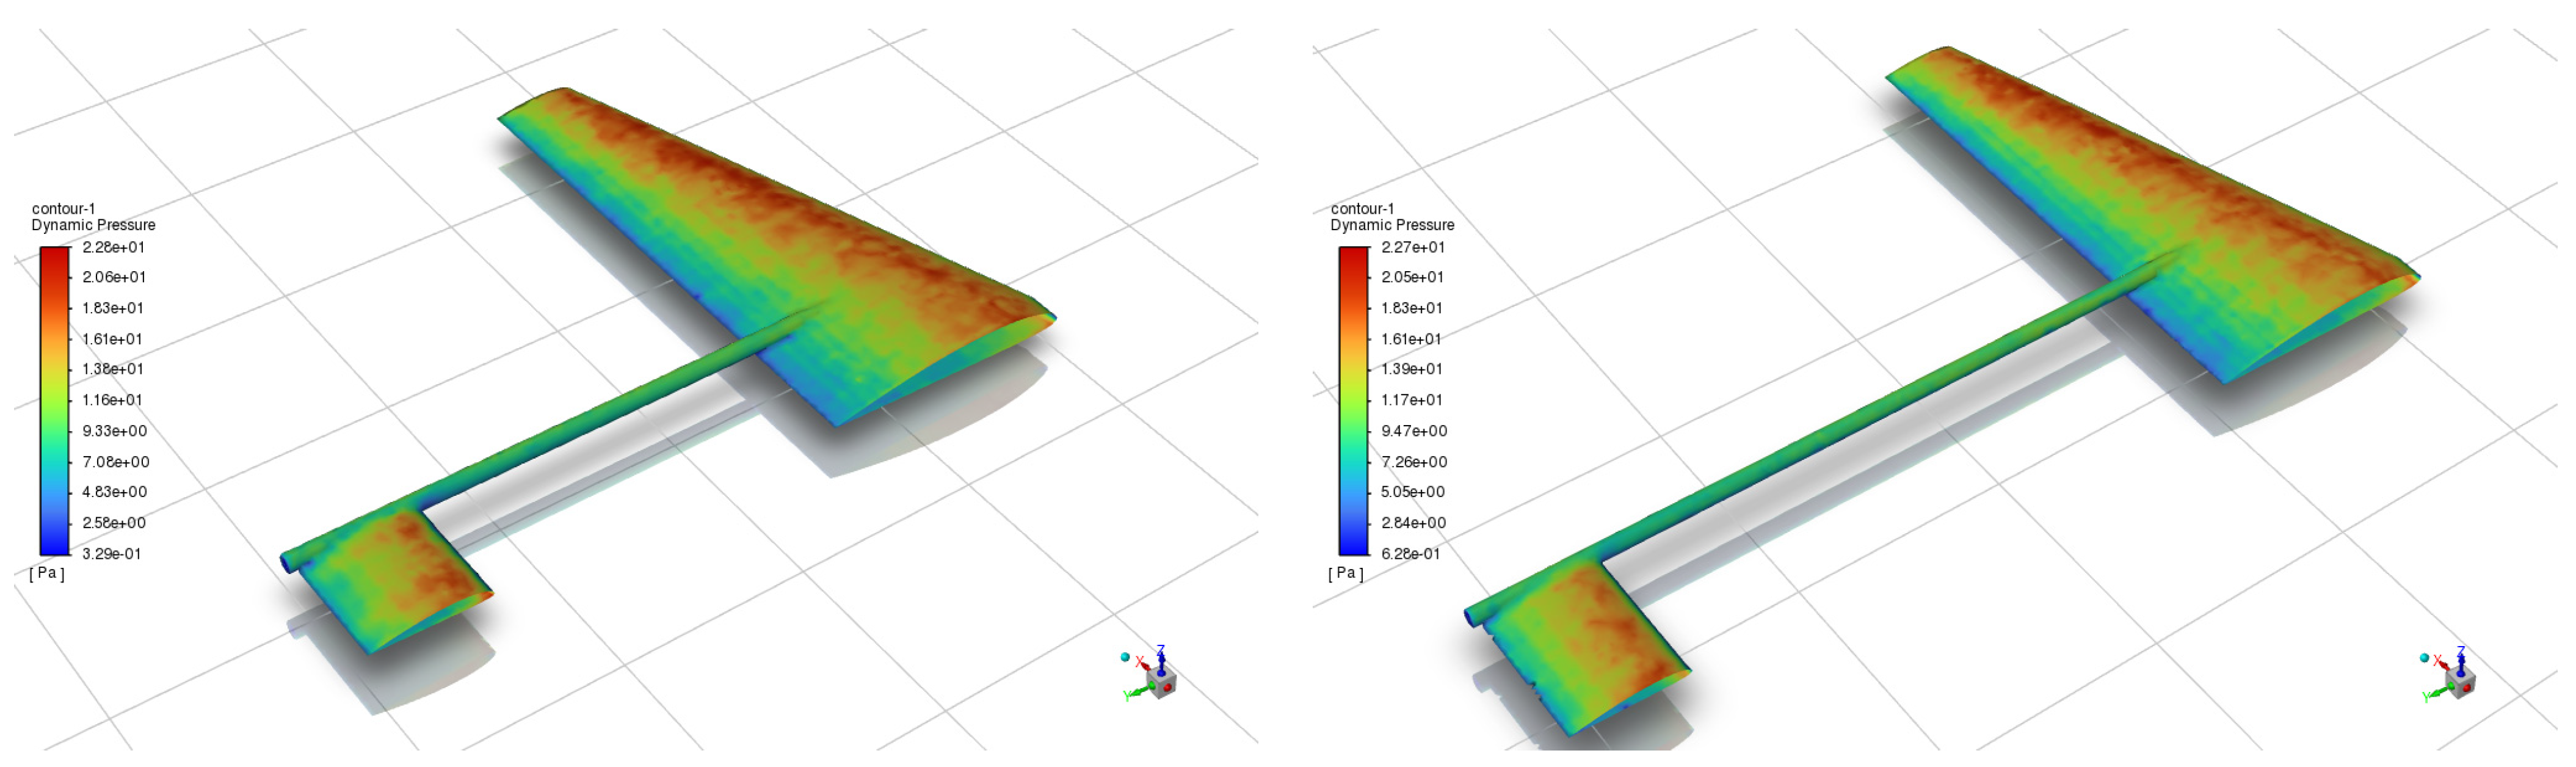This screenshot has height=767, width=2576.
Task: Click the left legend title contour-1
Action: point(63,208)
